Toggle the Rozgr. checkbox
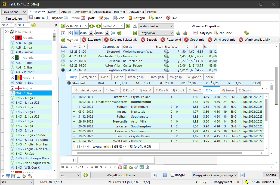Screen dimensions: 280x185 172,175
